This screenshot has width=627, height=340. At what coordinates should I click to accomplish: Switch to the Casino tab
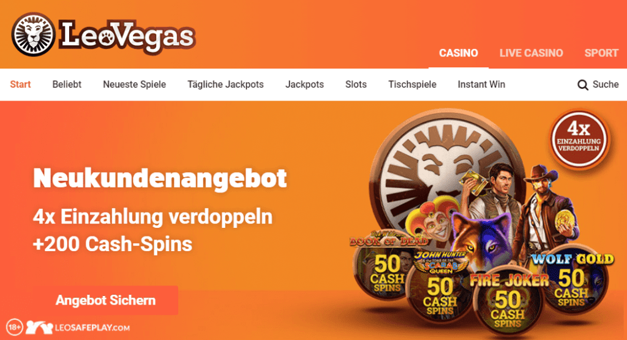pos(458,53)
